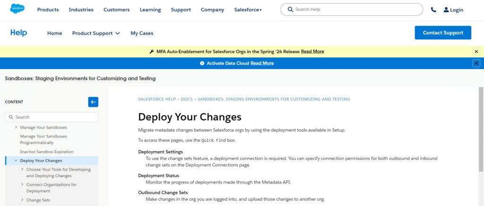The height and width of the screenshot is (206, 484).
Task: Click the Sandboxes breadcrumb link
Action: click(274, 99)
